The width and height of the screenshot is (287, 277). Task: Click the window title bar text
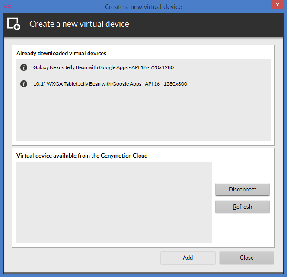click(x=143, y=7)
